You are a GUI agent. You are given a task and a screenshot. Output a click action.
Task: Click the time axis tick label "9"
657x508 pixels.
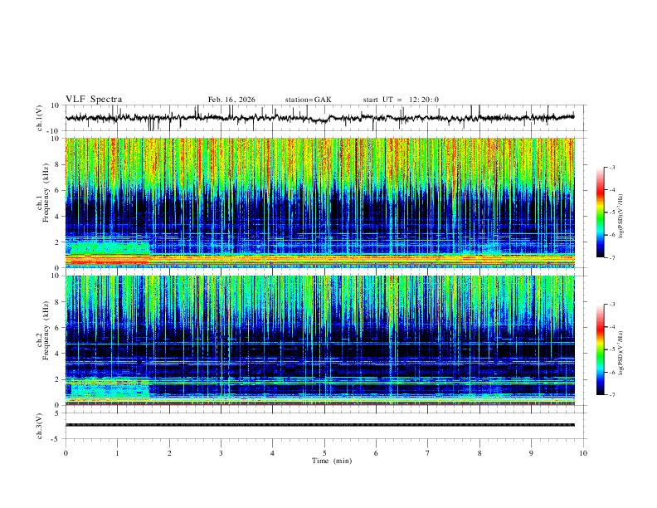tap(531, 453)
